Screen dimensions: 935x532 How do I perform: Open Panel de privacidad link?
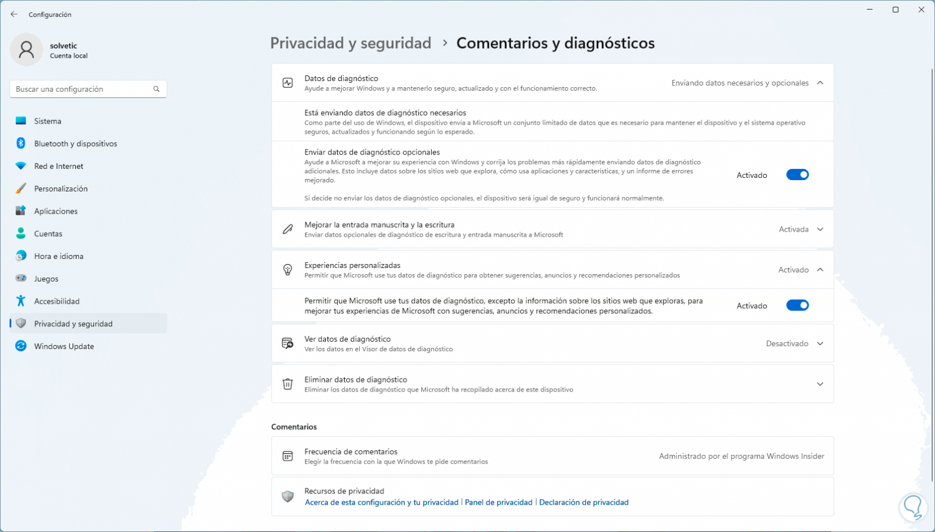click(499, 503)
